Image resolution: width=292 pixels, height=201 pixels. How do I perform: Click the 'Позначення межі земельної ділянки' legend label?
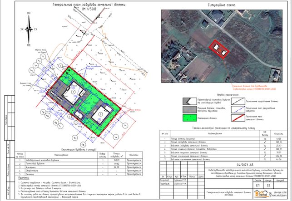[255, 118]
